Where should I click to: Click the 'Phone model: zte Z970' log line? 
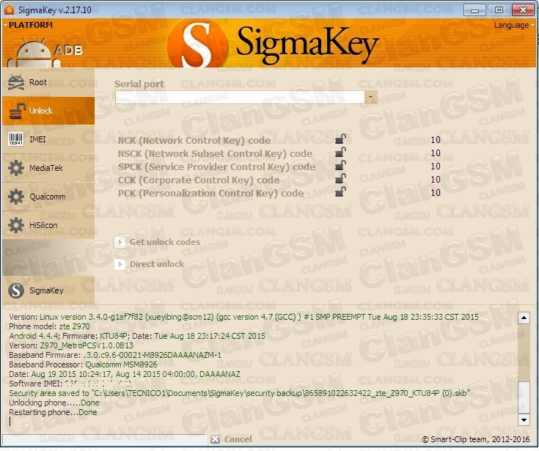tap(49, 326)
